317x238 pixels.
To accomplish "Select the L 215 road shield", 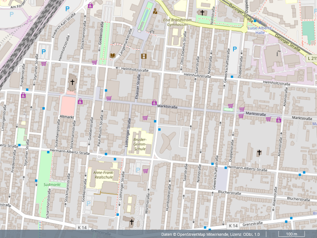I will [x=312, y=58].
